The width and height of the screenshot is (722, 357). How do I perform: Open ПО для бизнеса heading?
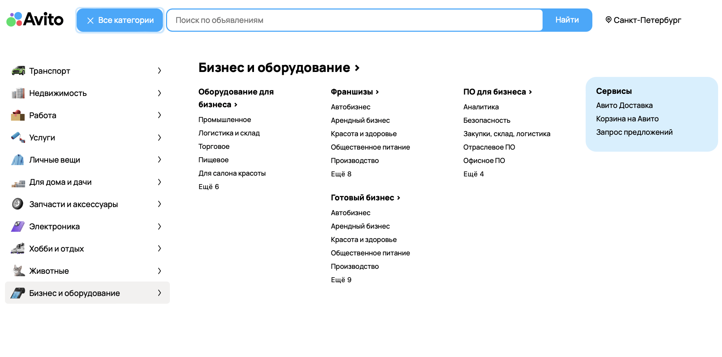[x=498, y=92]
